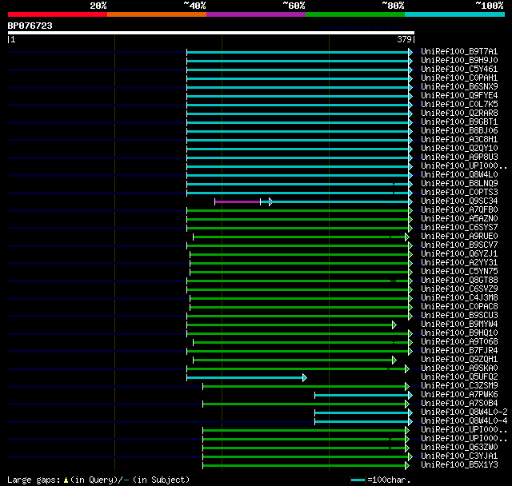Image resolution: width=512 pixels, height=486 pixels.
Task: Click UniRef100_Q2QY10 label
Action: click(x=459, y=149)
